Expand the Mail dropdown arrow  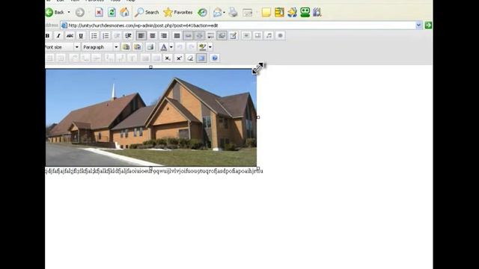(225, 13)
